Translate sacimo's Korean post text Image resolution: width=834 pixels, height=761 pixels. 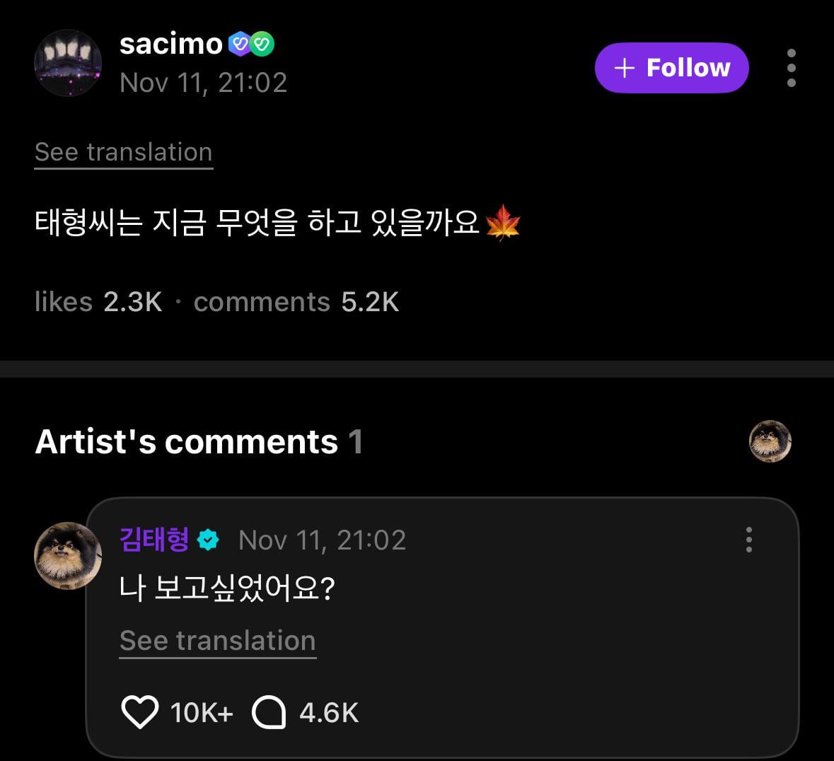(124, 153)
